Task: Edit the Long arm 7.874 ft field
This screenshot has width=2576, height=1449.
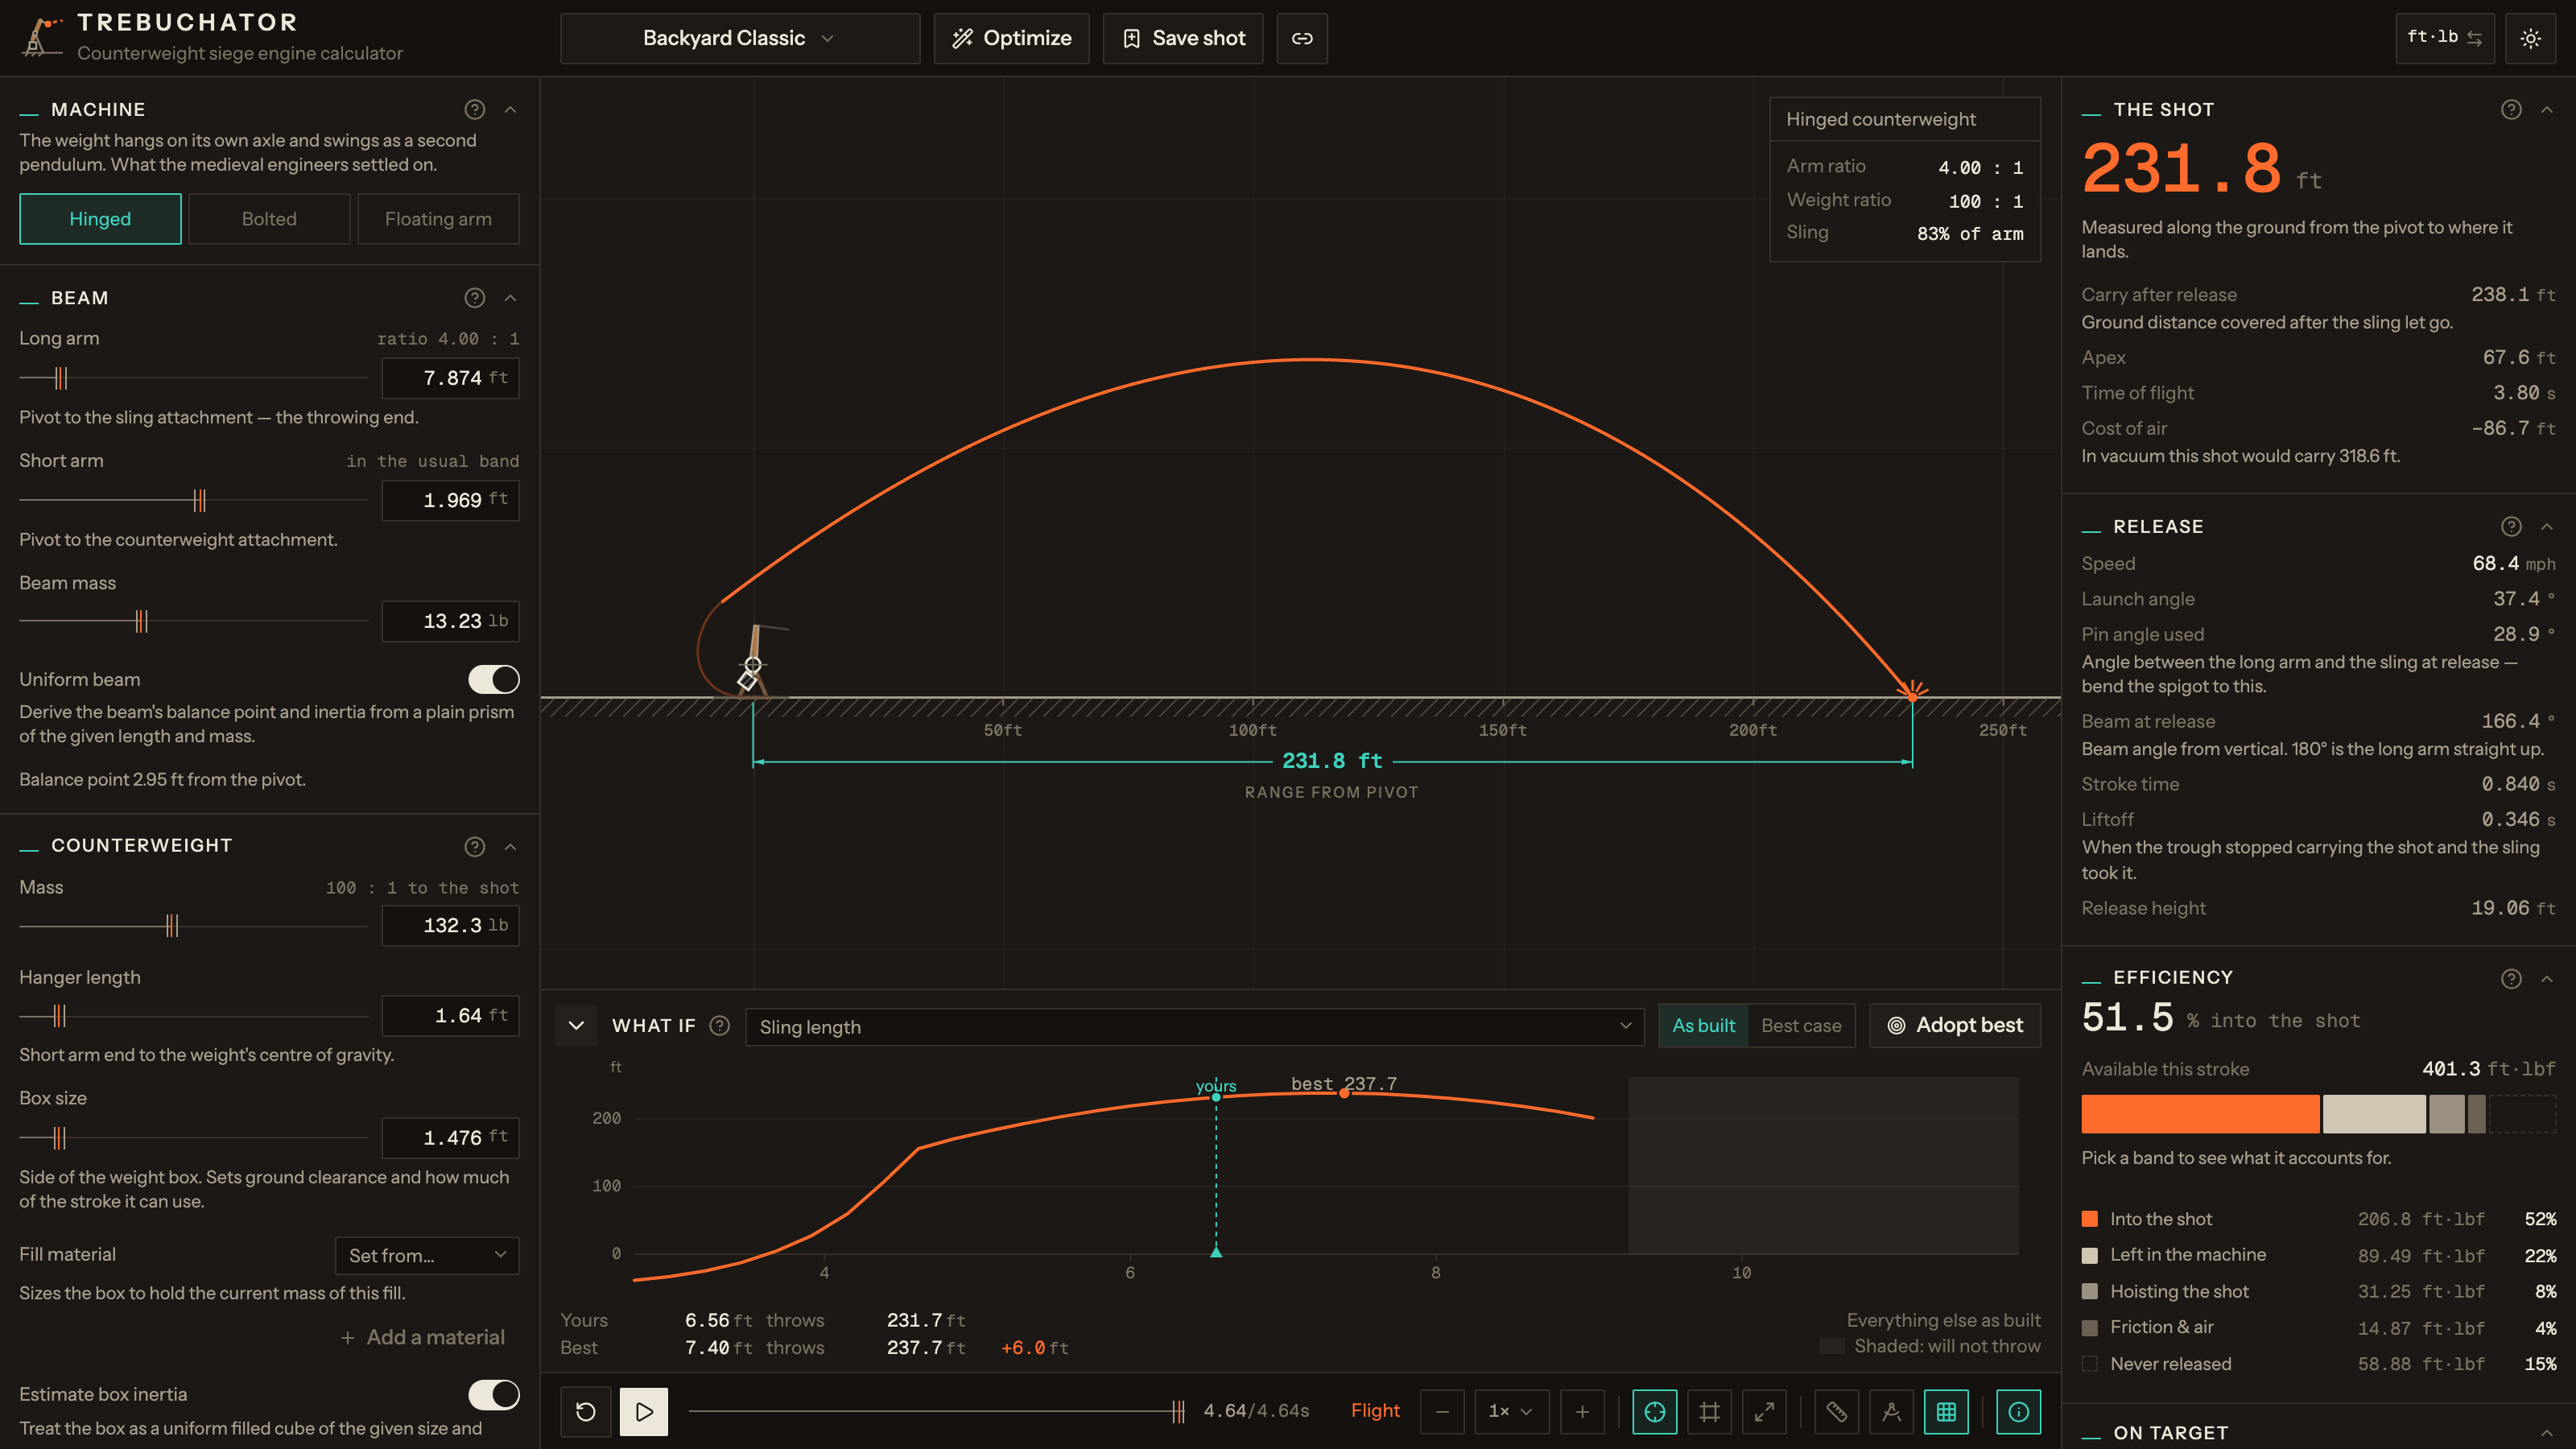Action: point(451,378)
